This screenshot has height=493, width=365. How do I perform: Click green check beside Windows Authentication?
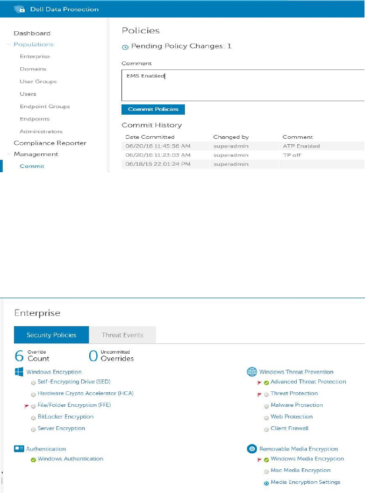[33, 460]
